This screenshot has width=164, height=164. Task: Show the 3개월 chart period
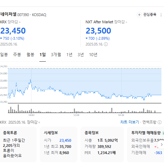pos(56,55)
